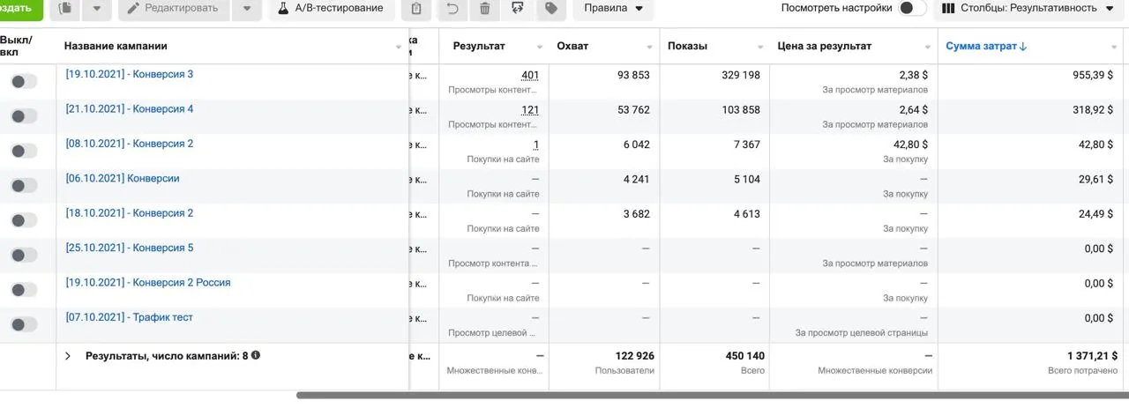This screenshot has height=408, width=1129.
Task: Toggle on campaign 25.10.2021 Конверсия 5
Action: tap(24, 255)
